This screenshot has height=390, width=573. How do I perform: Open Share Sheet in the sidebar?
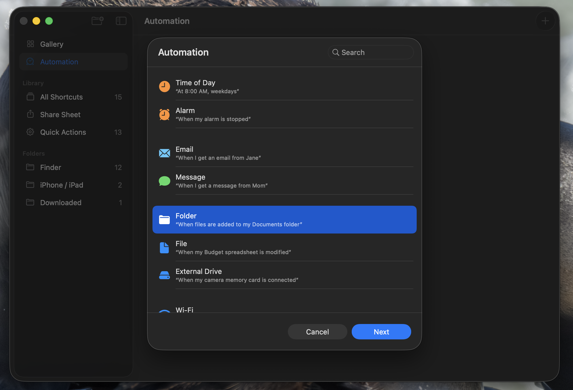tap(60, 115)
